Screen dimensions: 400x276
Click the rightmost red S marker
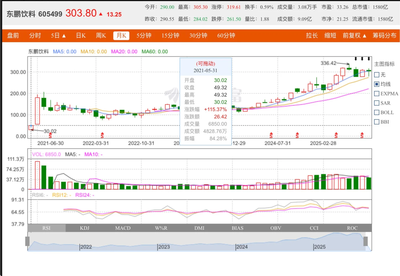click(362, 135)
